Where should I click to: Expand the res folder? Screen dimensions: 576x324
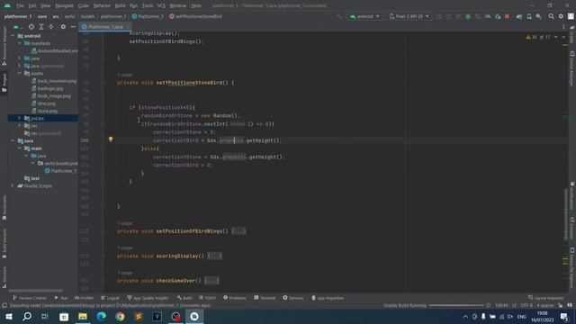20,126
